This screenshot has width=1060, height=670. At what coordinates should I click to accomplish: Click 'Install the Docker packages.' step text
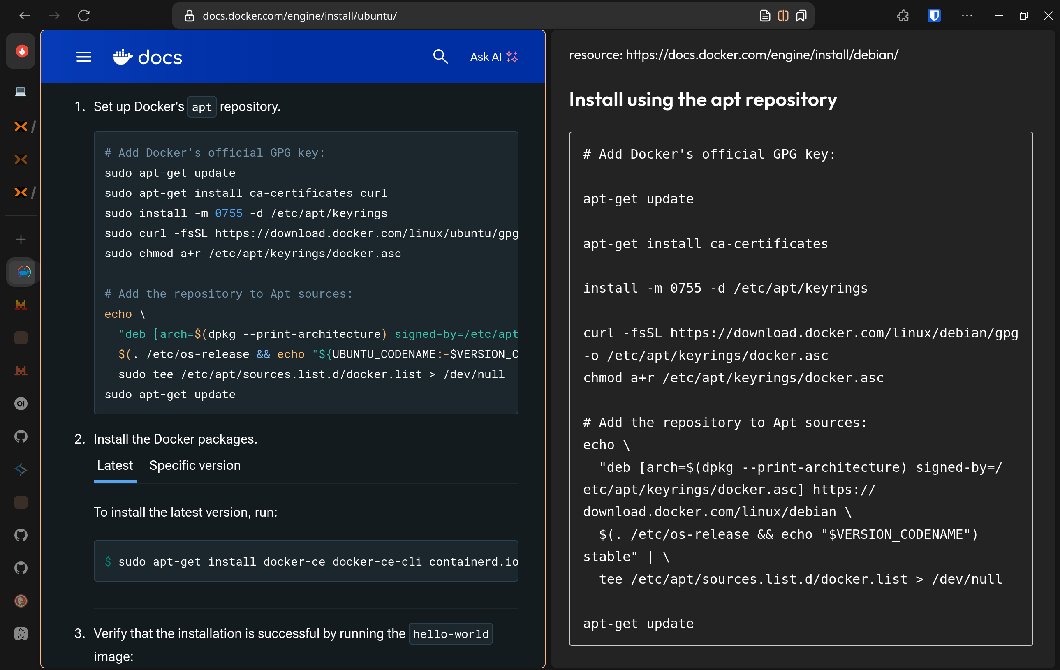[176, 439]
